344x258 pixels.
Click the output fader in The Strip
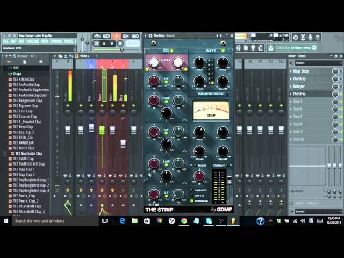point(230,180)
